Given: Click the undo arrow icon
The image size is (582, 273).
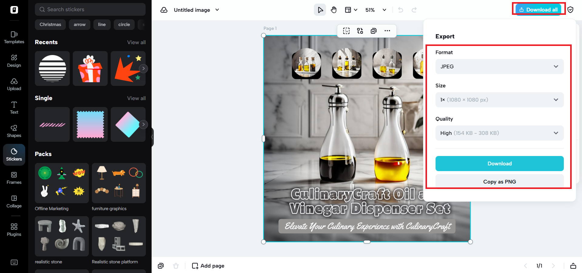Looking at the screenshot, I should pyautogui.click(x=400, y=10).
